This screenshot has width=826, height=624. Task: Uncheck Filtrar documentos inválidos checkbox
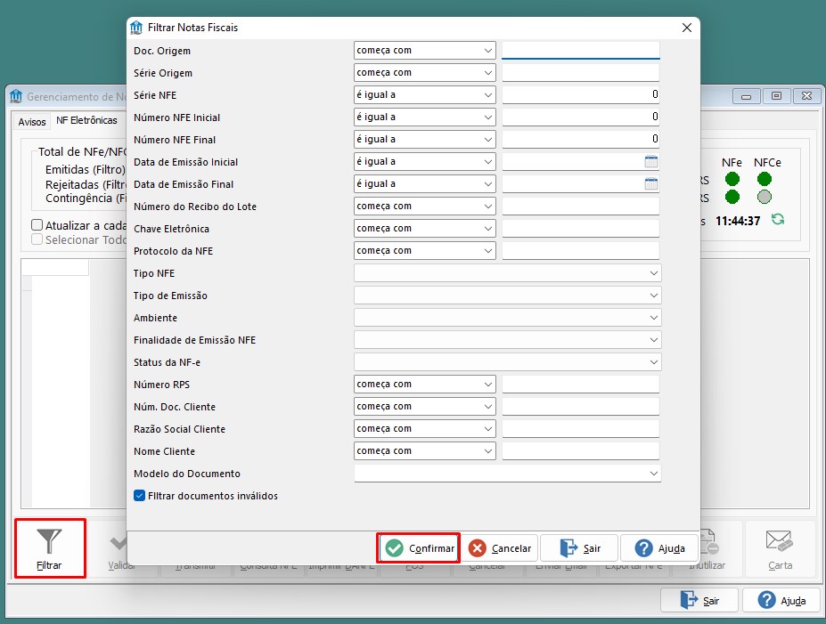(140, 496)
